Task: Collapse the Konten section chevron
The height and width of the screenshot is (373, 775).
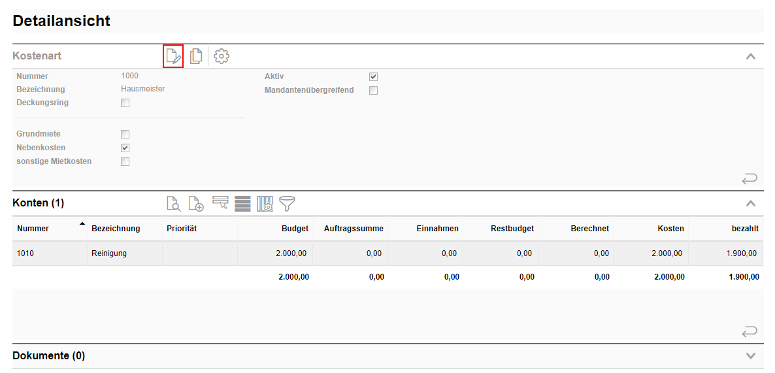Action: pyautogui.click(x=751, y=203)
